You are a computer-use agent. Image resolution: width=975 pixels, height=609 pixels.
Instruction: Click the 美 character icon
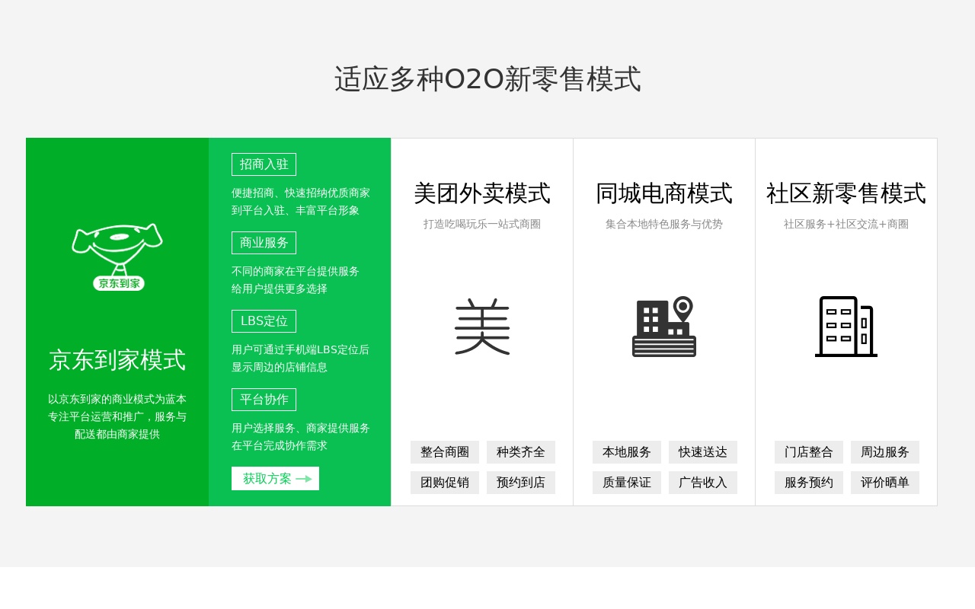click(482, 327)
